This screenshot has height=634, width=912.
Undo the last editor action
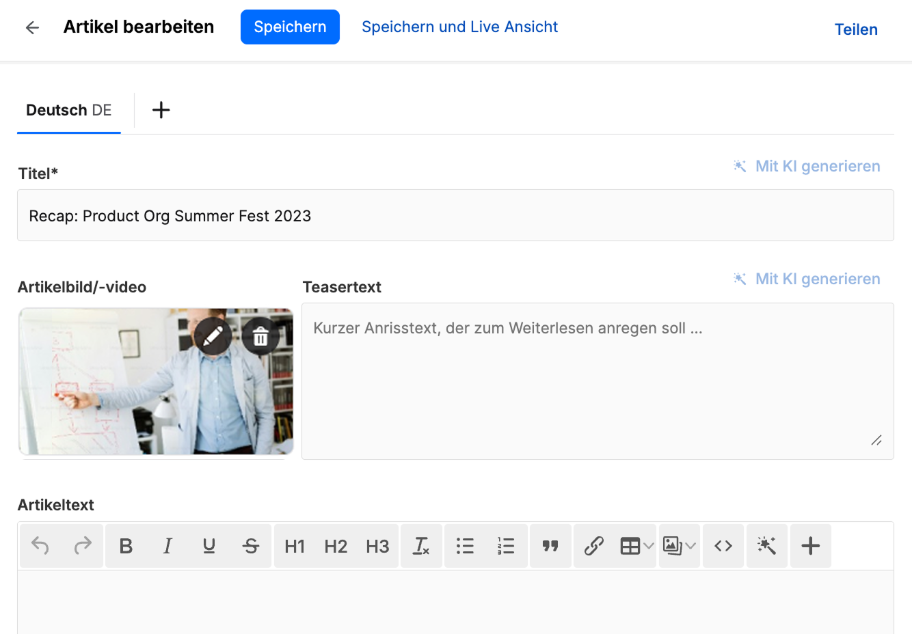40,546
